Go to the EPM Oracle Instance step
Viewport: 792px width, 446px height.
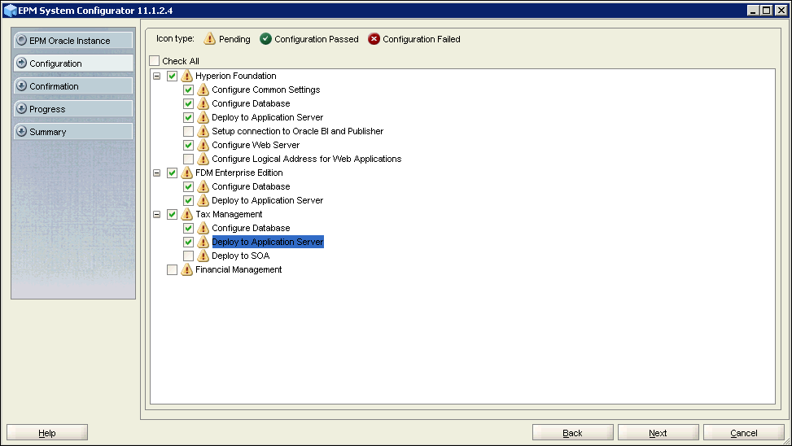coord(73,41)
